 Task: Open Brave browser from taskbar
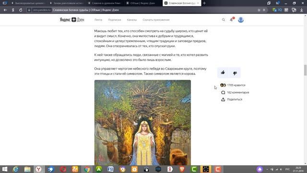(182, 169)
